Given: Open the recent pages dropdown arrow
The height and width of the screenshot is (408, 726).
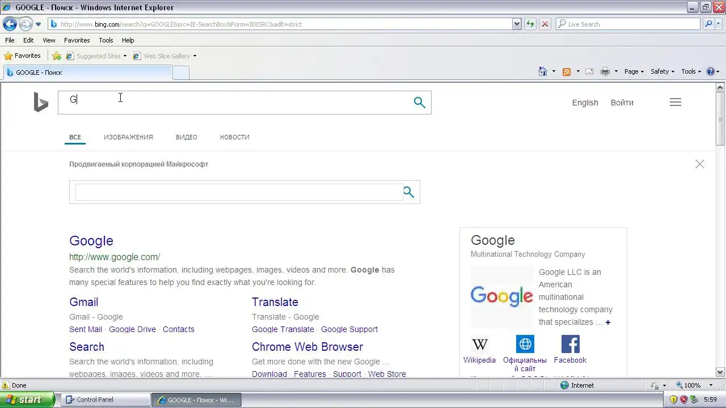Looking at the screenshot, I should 38,24.
